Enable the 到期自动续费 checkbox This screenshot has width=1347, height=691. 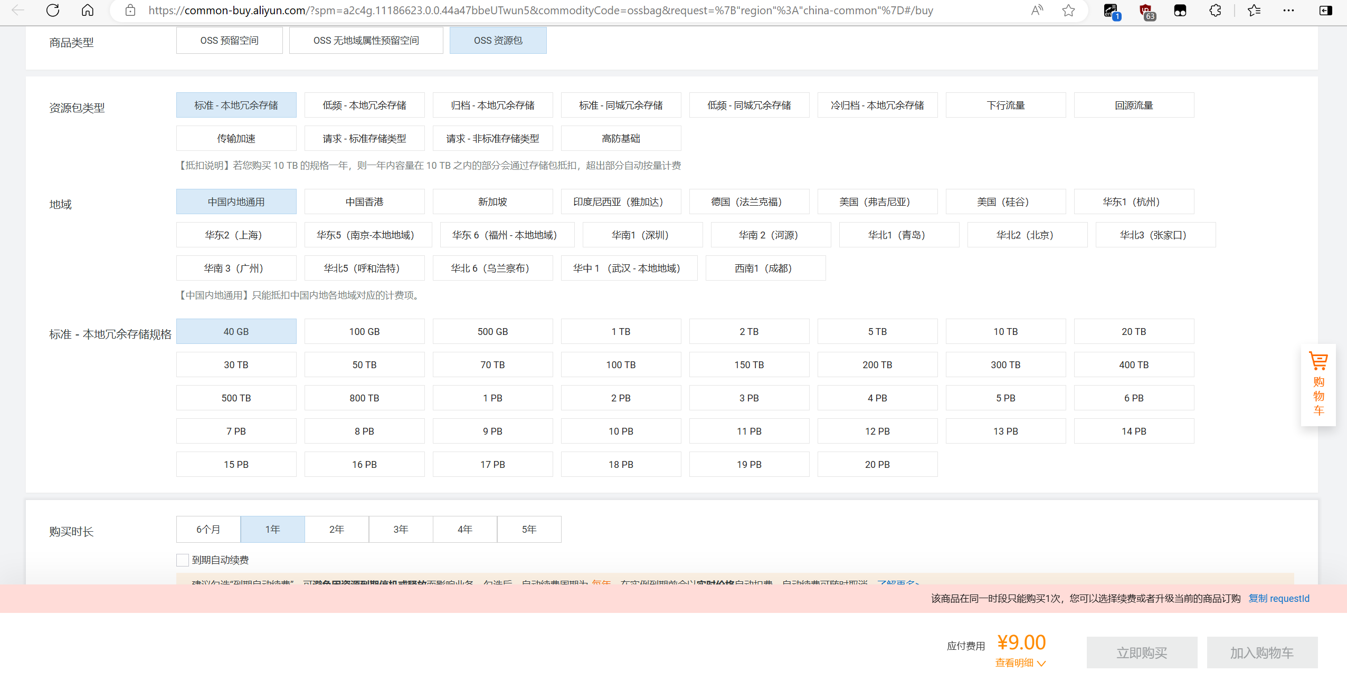[x=183, y=560]
